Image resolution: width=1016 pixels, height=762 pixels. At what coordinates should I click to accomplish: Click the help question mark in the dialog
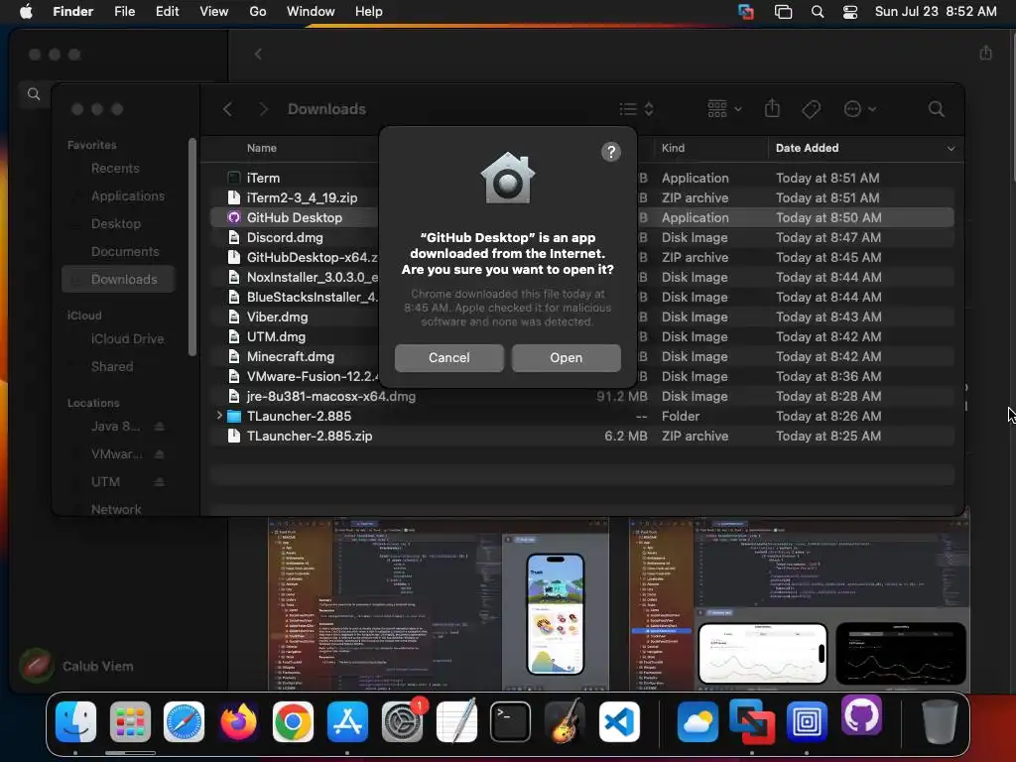(610, 152)
